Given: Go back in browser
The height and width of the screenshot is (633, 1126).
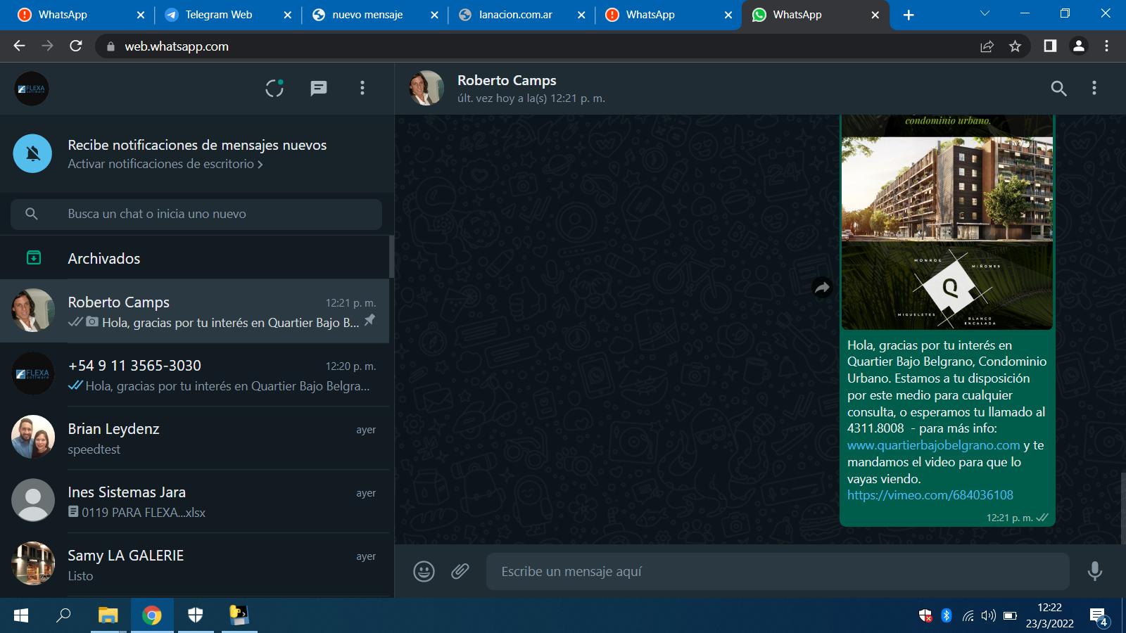Looking at the screenshot, I should [19, 46].
